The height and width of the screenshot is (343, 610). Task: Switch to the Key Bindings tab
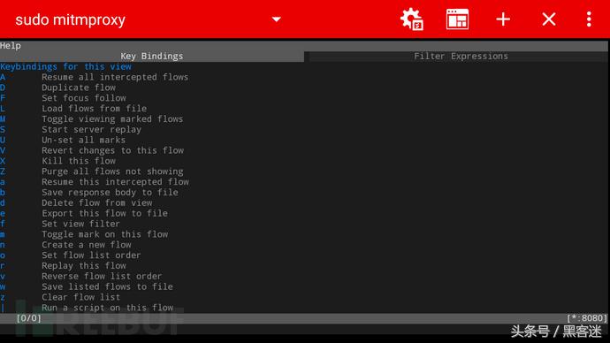coord(152,57)
